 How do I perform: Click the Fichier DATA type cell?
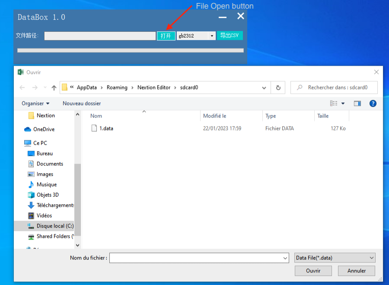(x=280, y=128)
